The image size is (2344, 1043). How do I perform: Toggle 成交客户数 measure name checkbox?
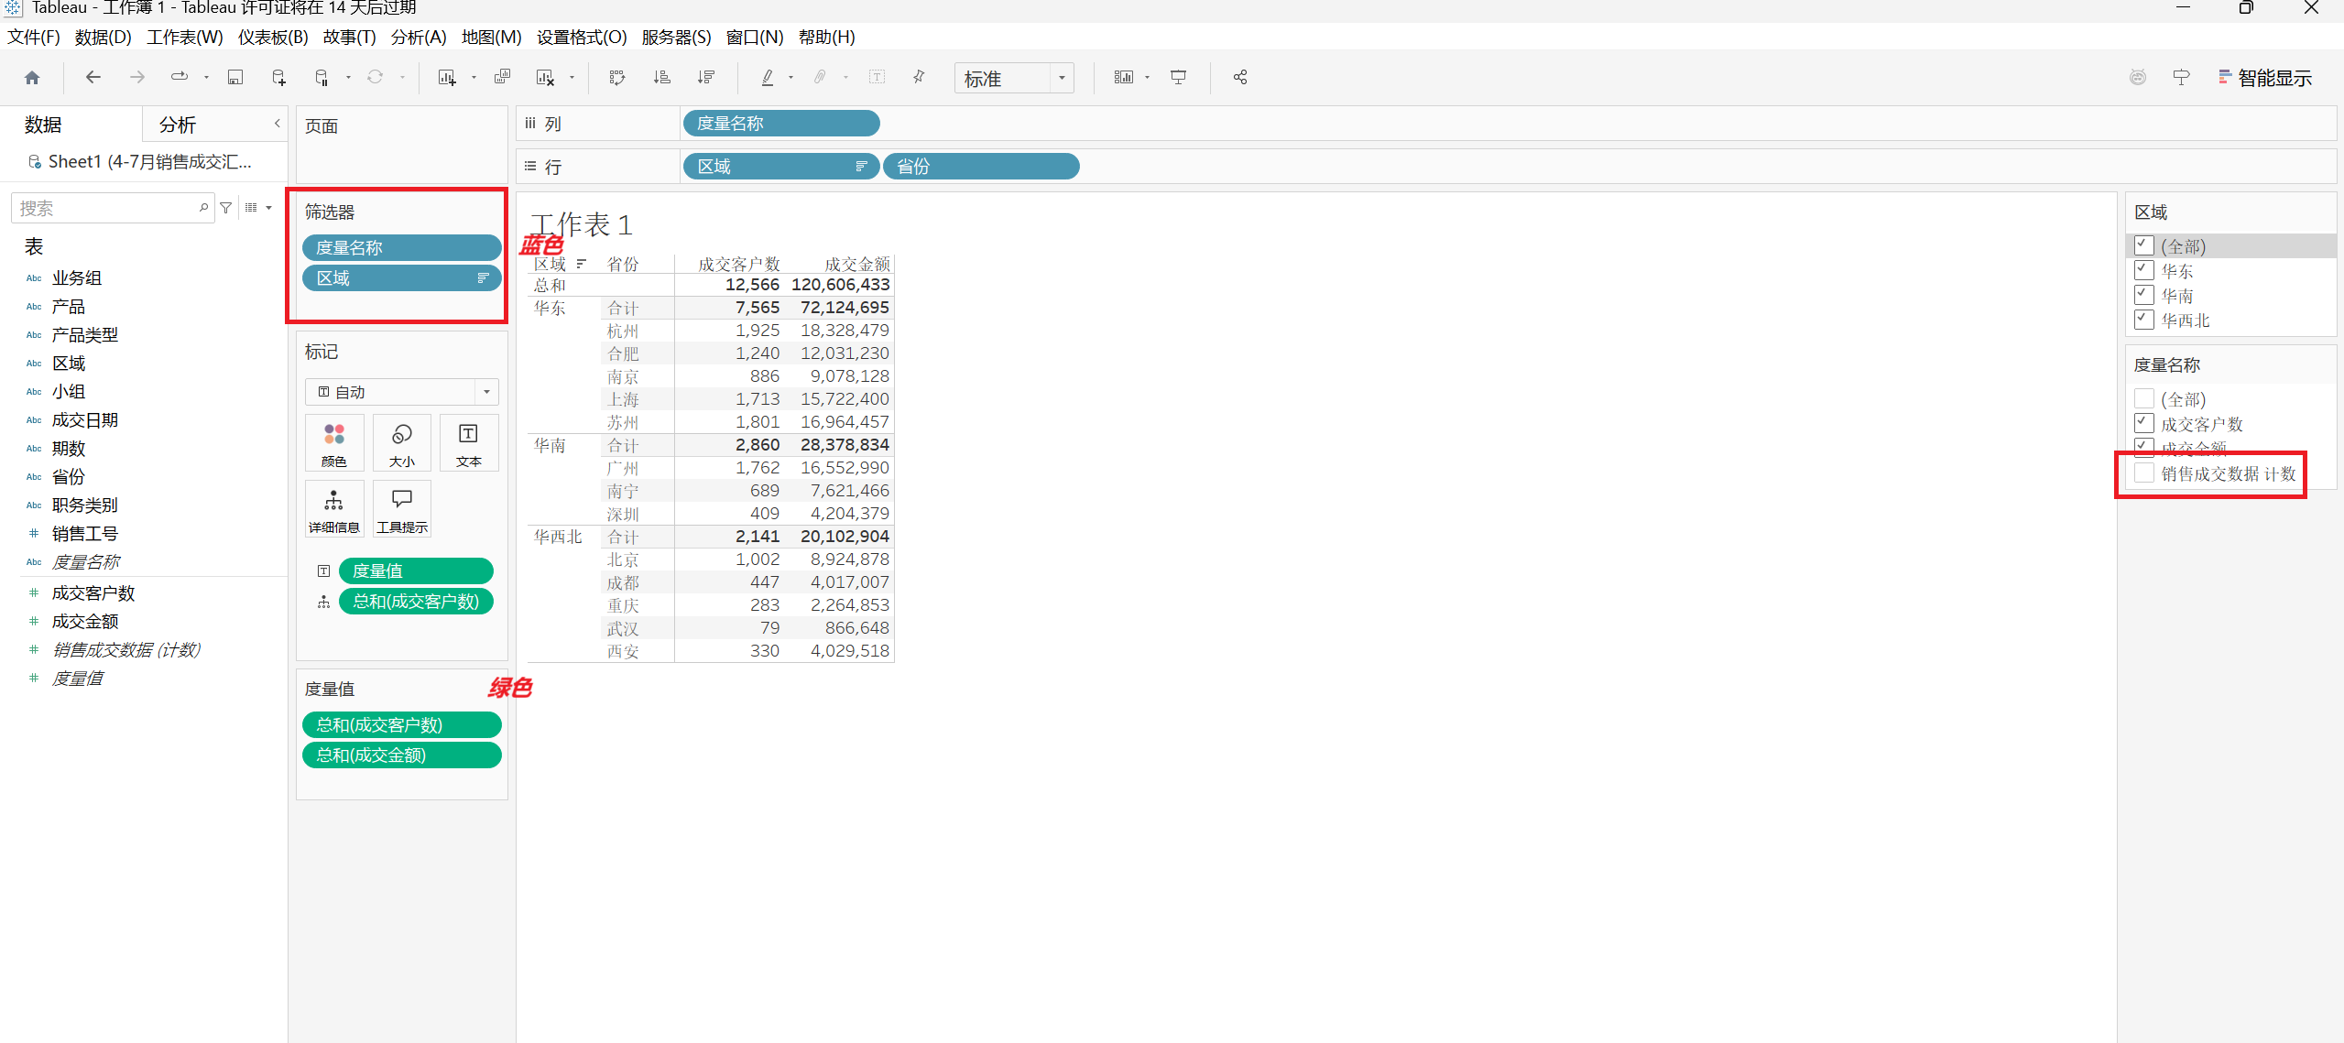coord(2143,423)
